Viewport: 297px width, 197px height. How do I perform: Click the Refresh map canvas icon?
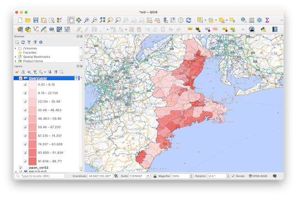pos(188,20)
